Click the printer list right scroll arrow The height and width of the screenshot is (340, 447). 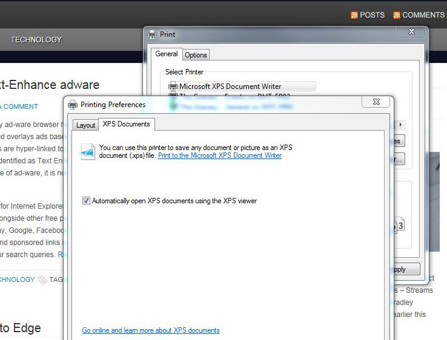pos(400,125)
